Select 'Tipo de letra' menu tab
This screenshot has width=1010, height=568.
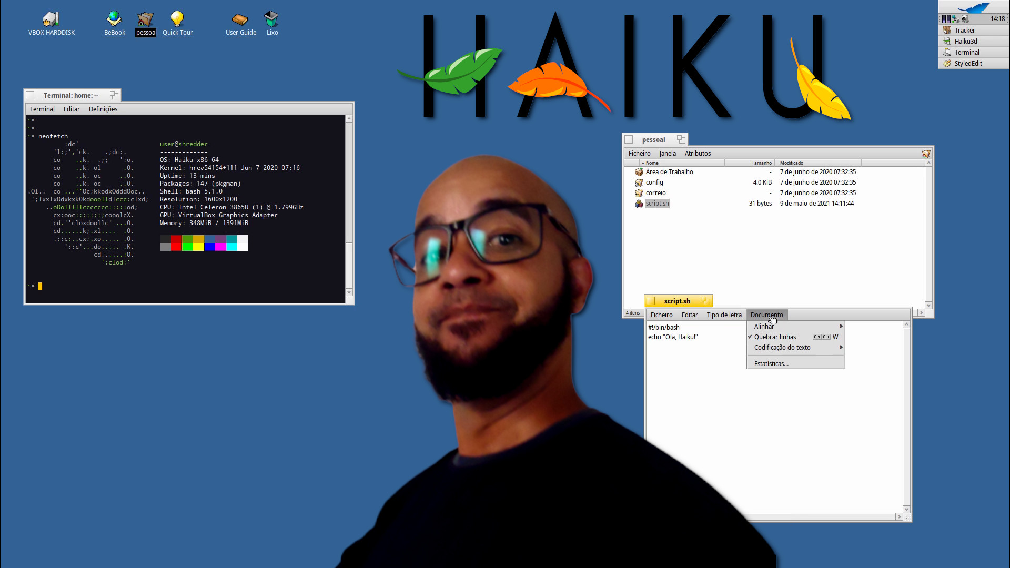tap(724, 314)
